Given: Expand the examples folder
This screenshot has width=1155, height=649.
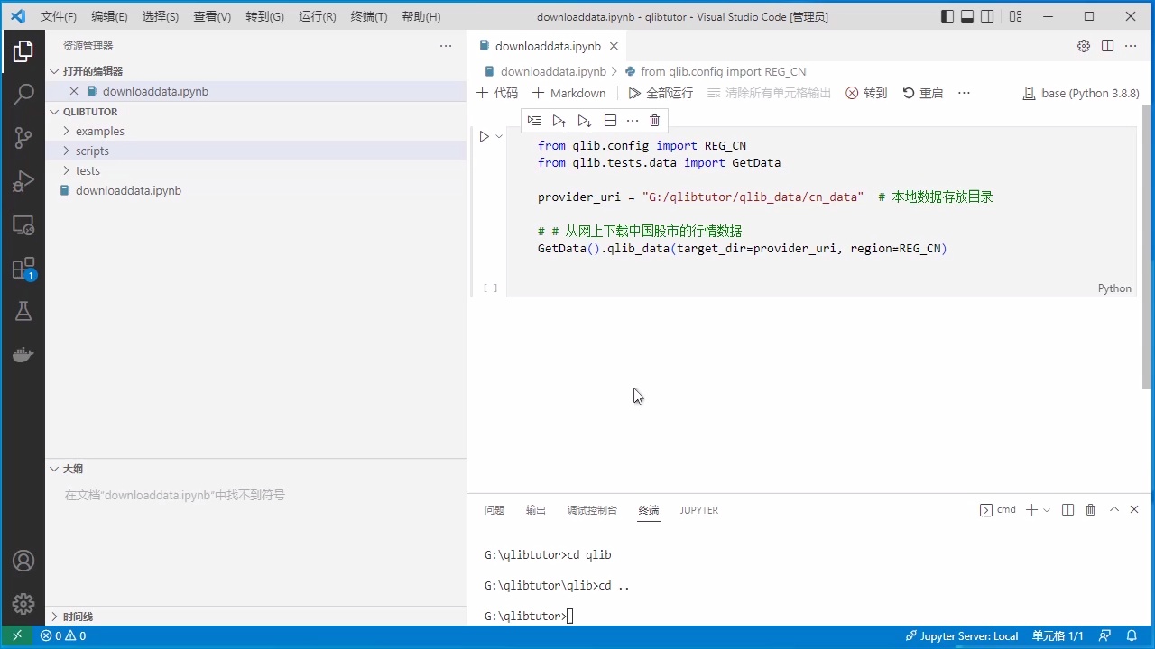Looking at the screenshot, I should [99, 132].
